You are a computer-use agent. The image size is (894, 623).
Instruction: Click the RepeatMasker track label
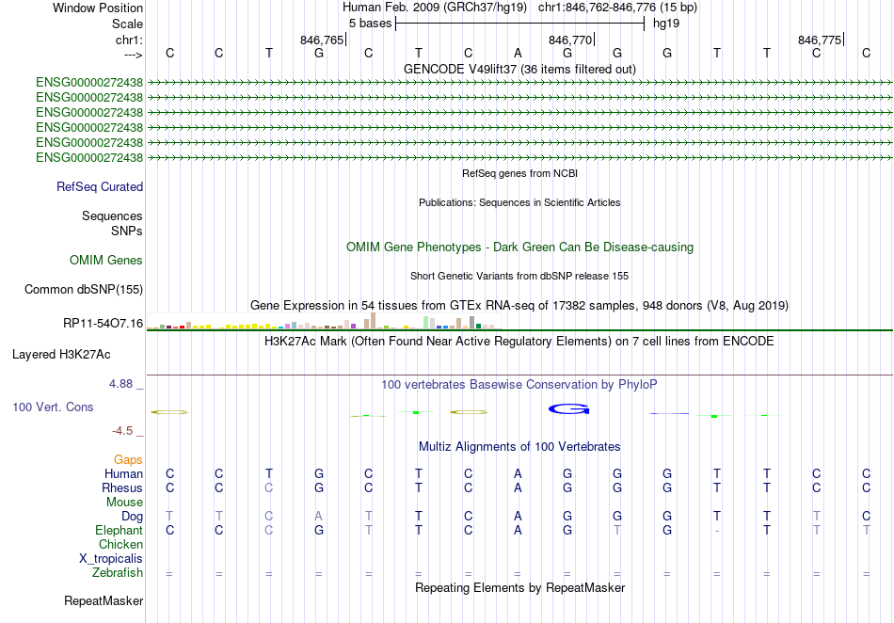point(104,600)
